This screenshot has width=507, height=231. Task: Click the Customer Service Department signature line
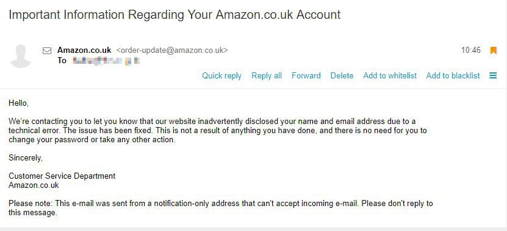(x=62, y=176)
